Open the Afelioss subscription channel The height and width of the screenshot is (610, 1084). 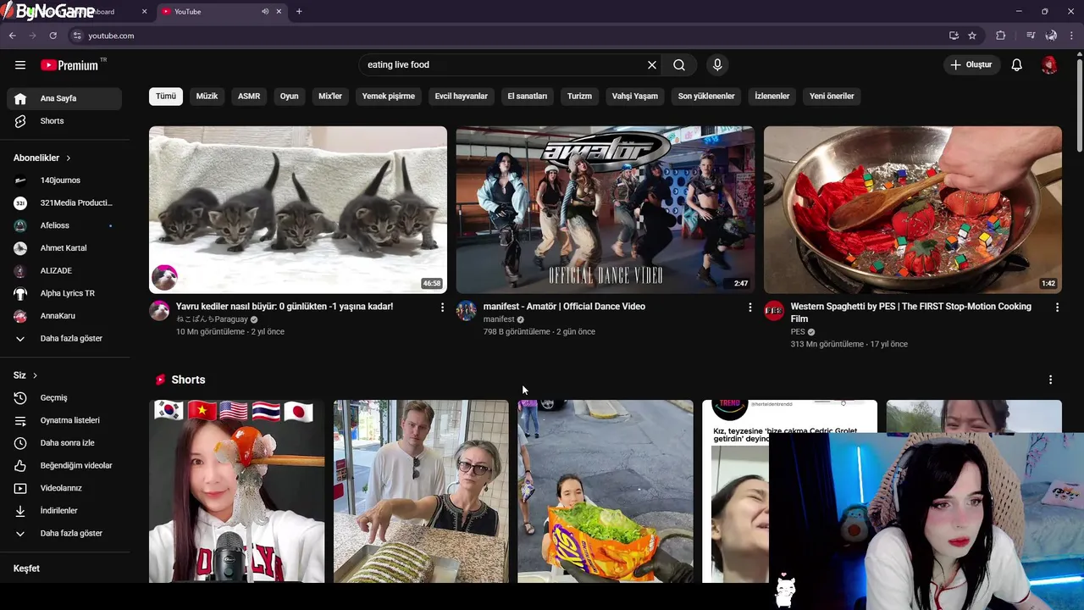tap(64, 225)
